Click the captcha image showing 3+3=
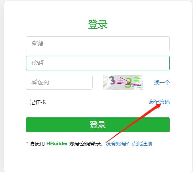The height and width of the screenshot is (172, 193). click(123, 82)
